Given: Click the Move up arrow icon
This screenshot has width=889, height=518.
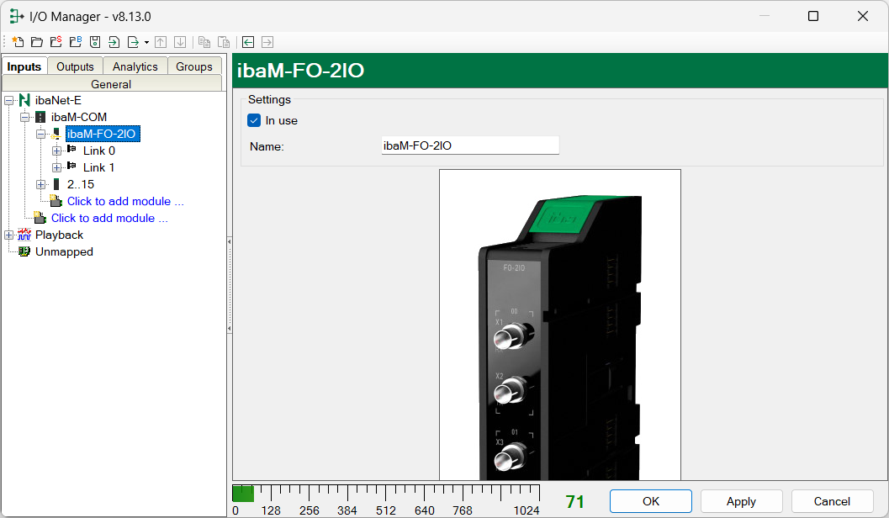Looking at the screenshot, I should (161, 42).
